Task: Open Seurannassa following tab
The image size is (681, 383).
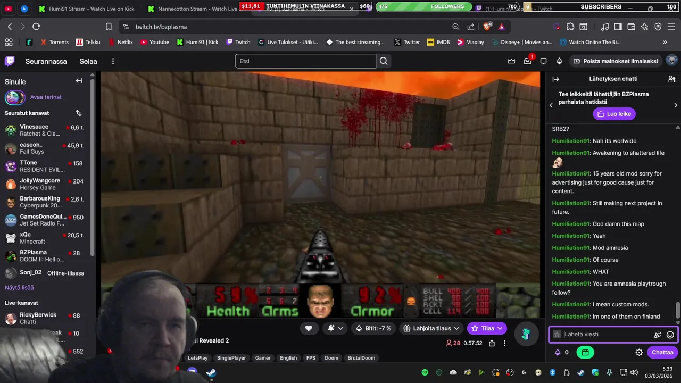Action: click(x=46, y=61)
